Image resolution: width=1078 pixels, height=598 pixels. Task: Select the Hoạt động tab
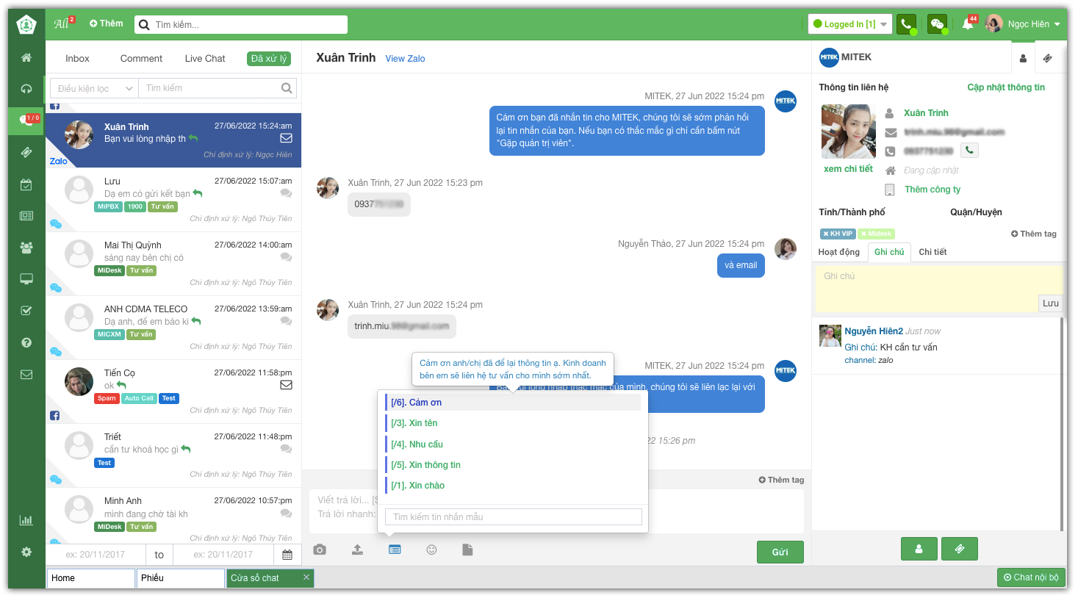pyautogui.click(x=838, y=252)
